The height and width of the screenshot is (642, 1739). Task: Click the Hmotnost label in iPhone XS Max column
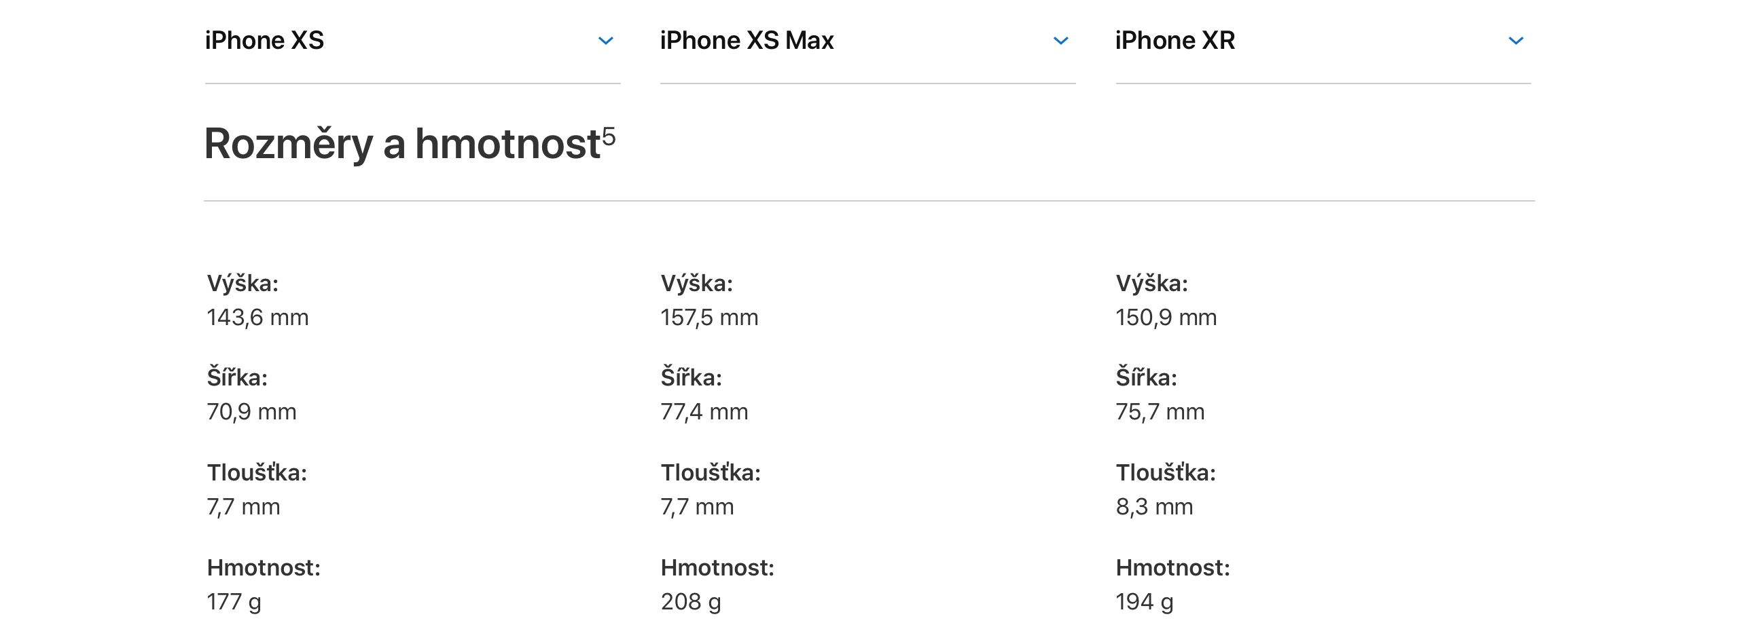coord(717,568)
